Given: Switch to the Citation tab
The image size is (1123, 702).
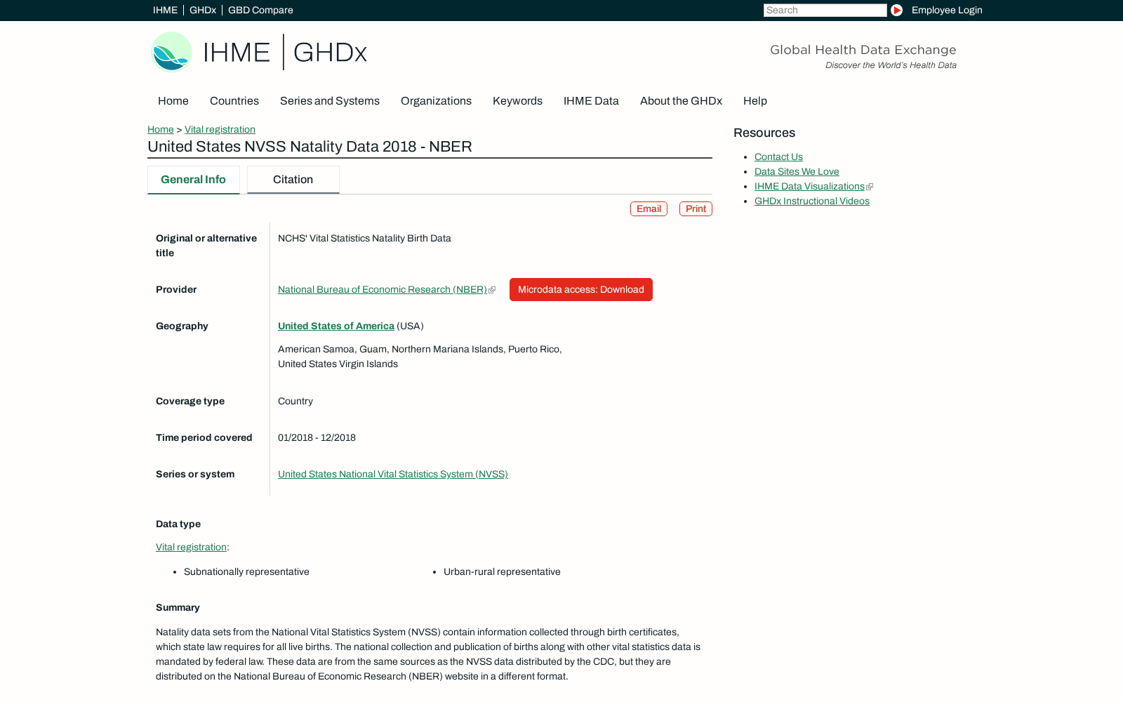Looking at the screenshot, I should pos(293,180).
